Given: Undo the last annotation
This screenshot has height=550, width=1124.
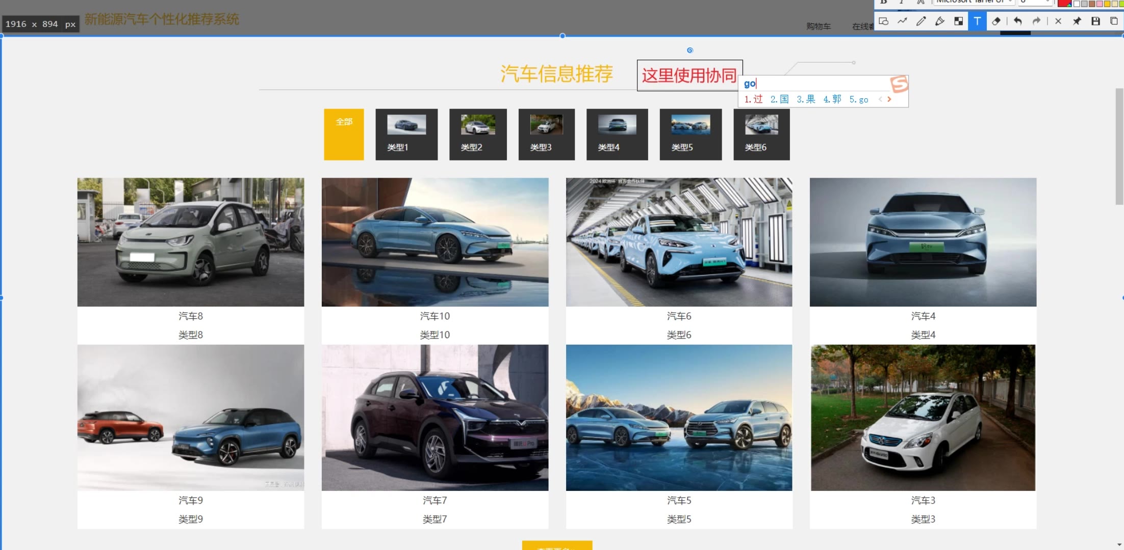Looking at the screenshot, I should (x=1018, y=21).
